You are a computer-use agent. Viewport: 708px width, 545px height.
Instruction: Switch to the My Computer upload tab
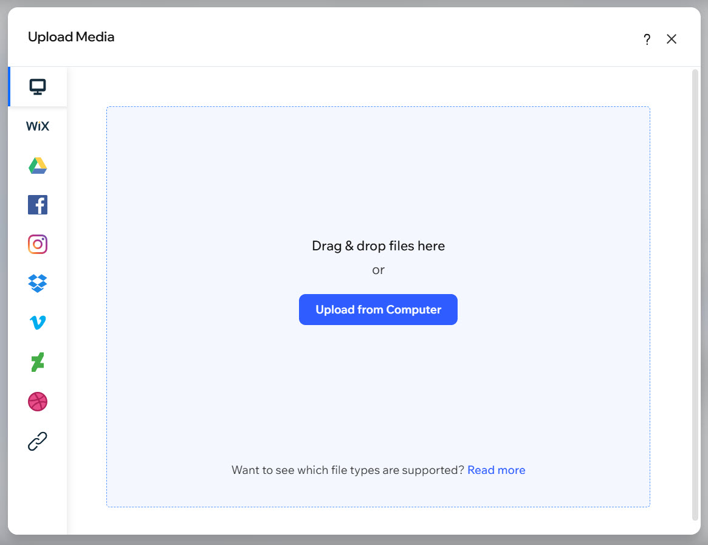tap(37, 86)
